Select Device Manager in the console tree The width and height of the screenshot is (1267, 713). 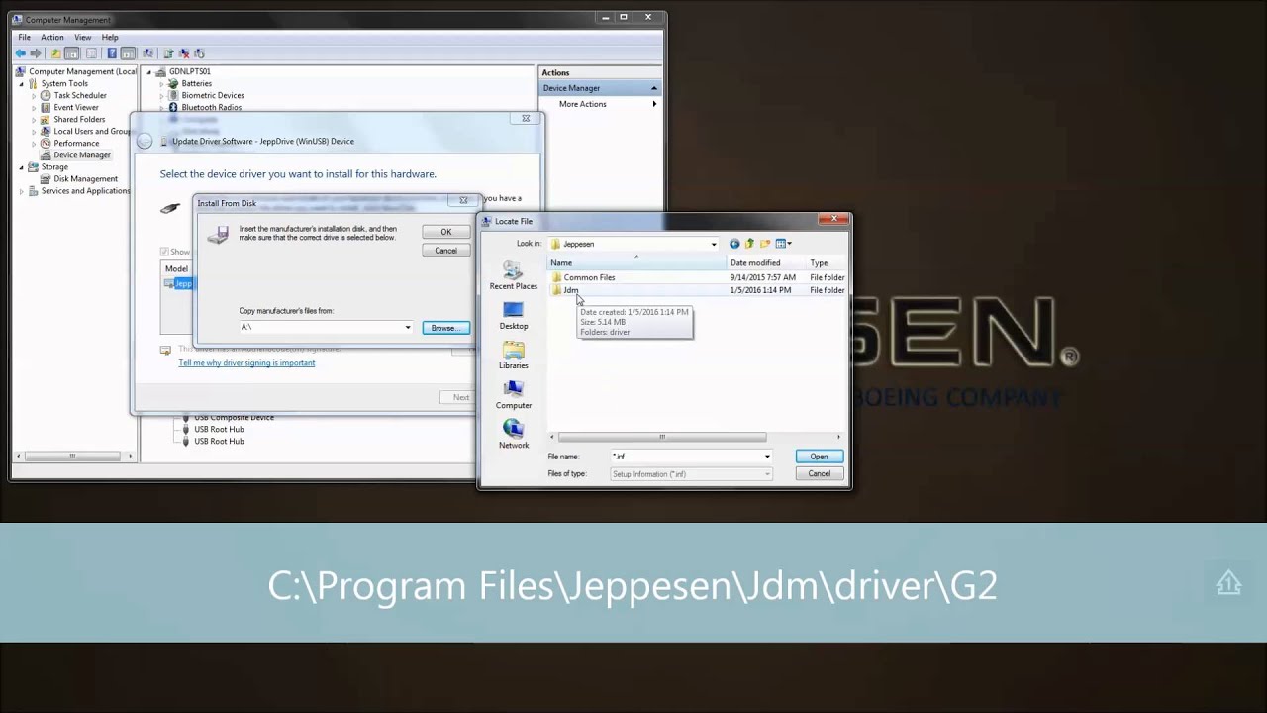pyautogui.click(x=75, y=155)
